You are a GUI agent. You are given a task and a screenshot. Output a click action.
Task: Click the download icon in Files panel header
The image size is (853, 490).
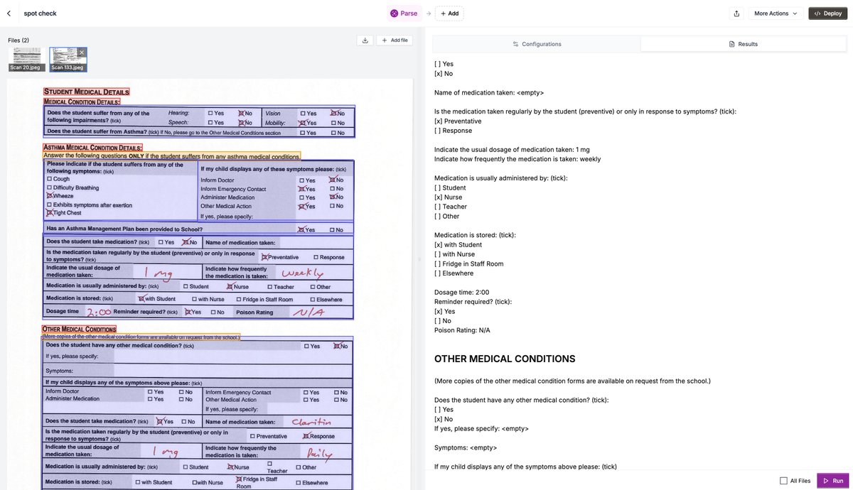pyautogui.click(x=364, y=39)
